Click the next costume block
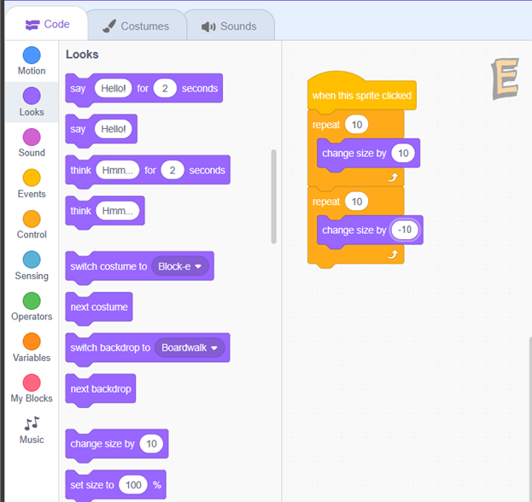This screenshot has height=502, width=532. point(99,307)
